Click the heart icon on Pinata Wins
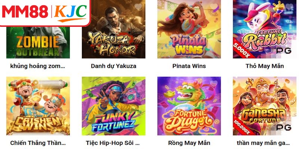 pos(213,7)
